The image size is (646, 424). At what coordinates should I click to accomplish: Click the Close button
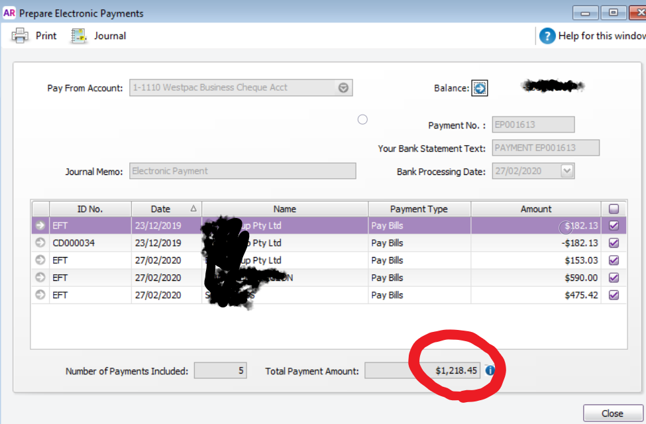612,413
